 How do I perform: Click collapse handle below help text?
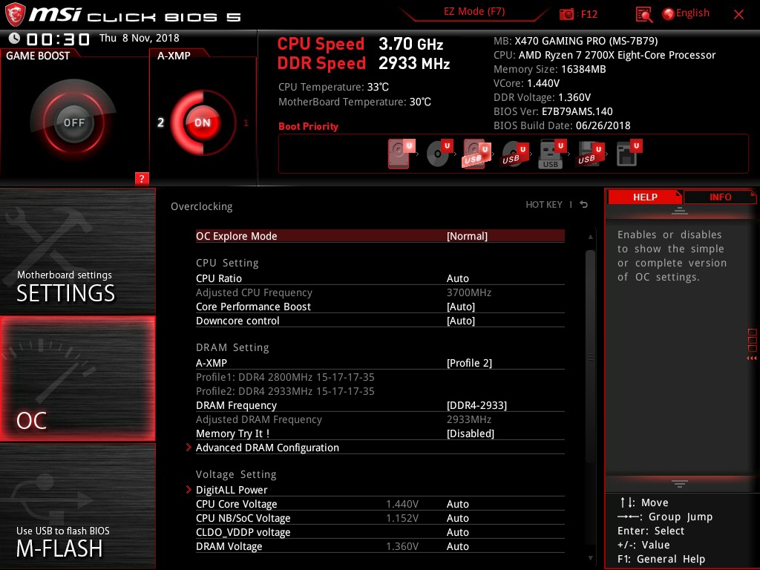[x=680, y=483]
